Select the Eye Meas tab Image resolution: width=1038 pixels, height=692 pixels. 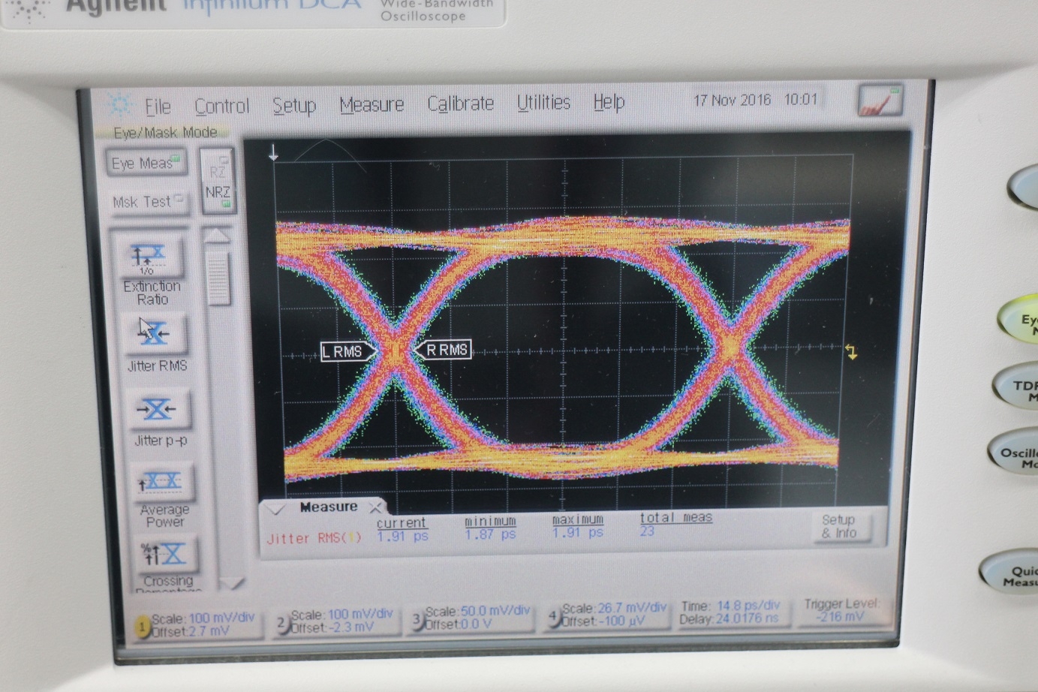point(146,163)
